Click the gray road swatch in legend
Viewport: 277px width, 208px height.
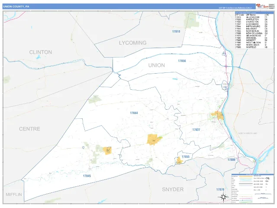click(x=246, y=184)
